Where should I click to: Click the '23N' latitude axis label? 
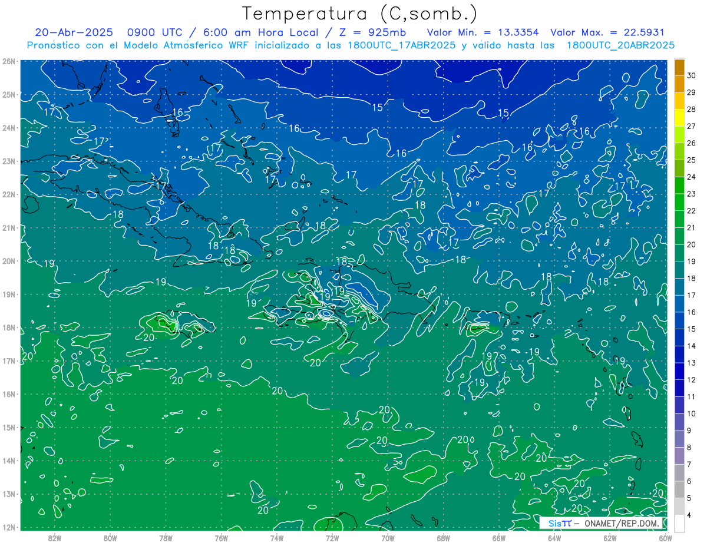(x=8, y=161)
